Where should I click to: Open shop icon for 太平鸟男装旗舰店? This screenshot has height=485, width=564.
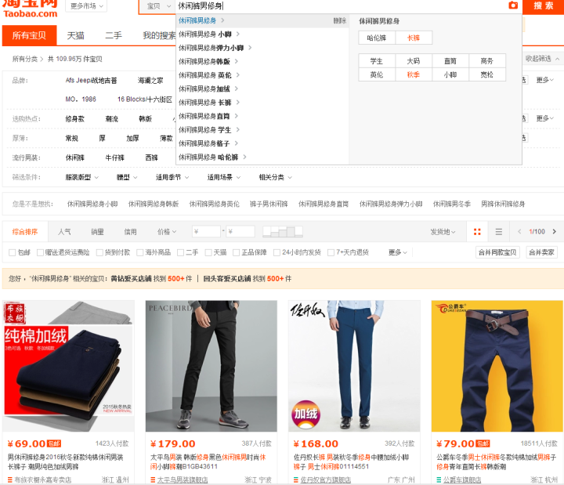[153, 480]
